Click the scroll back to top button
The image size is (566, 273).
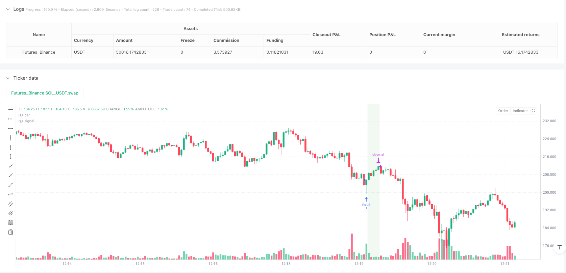click(x=559, y=248)
